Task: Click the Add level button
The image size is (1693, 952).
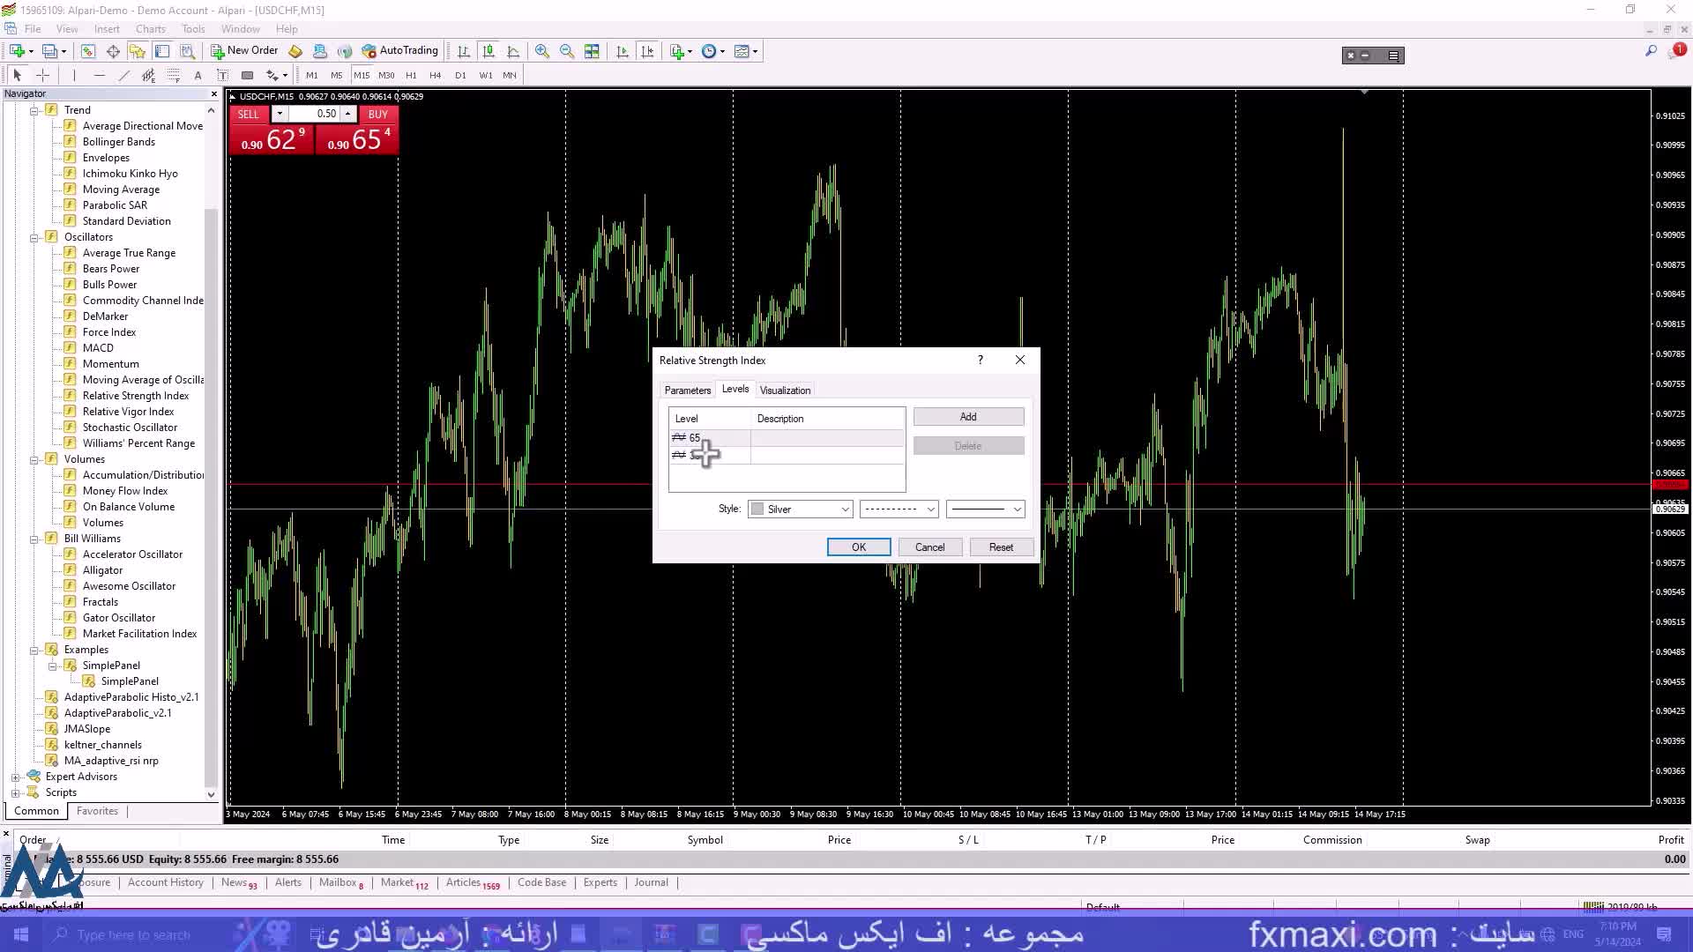Action: coord(967,416)
